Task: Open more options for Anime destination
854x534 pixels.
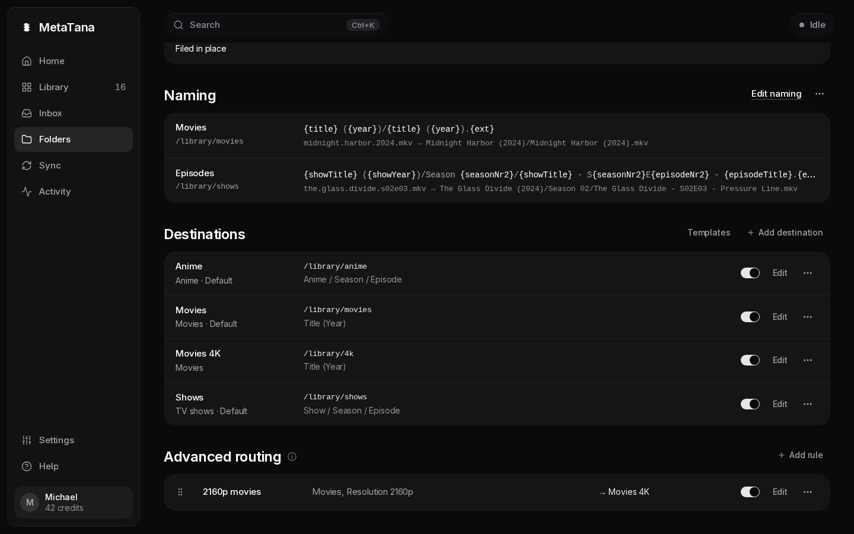Action: pos(808,273)
